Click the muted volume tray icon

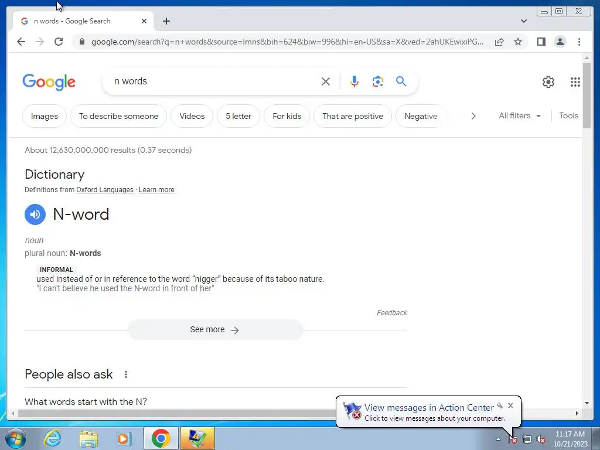click(541, 439)
